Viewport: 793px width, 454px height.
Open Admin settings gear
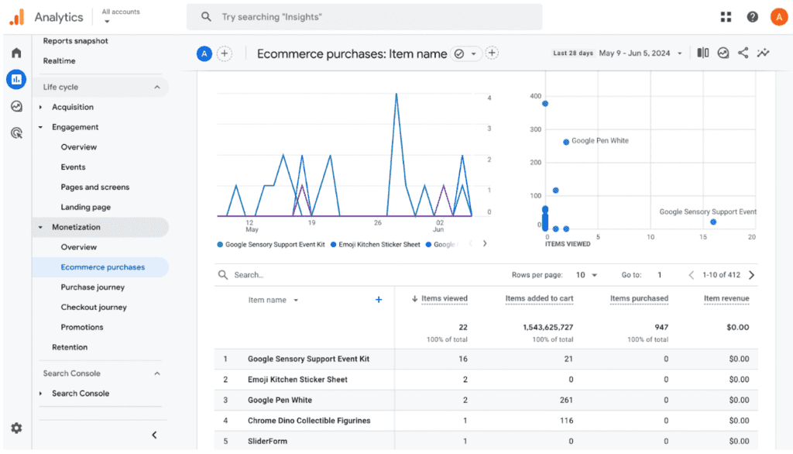pos(17,428)
